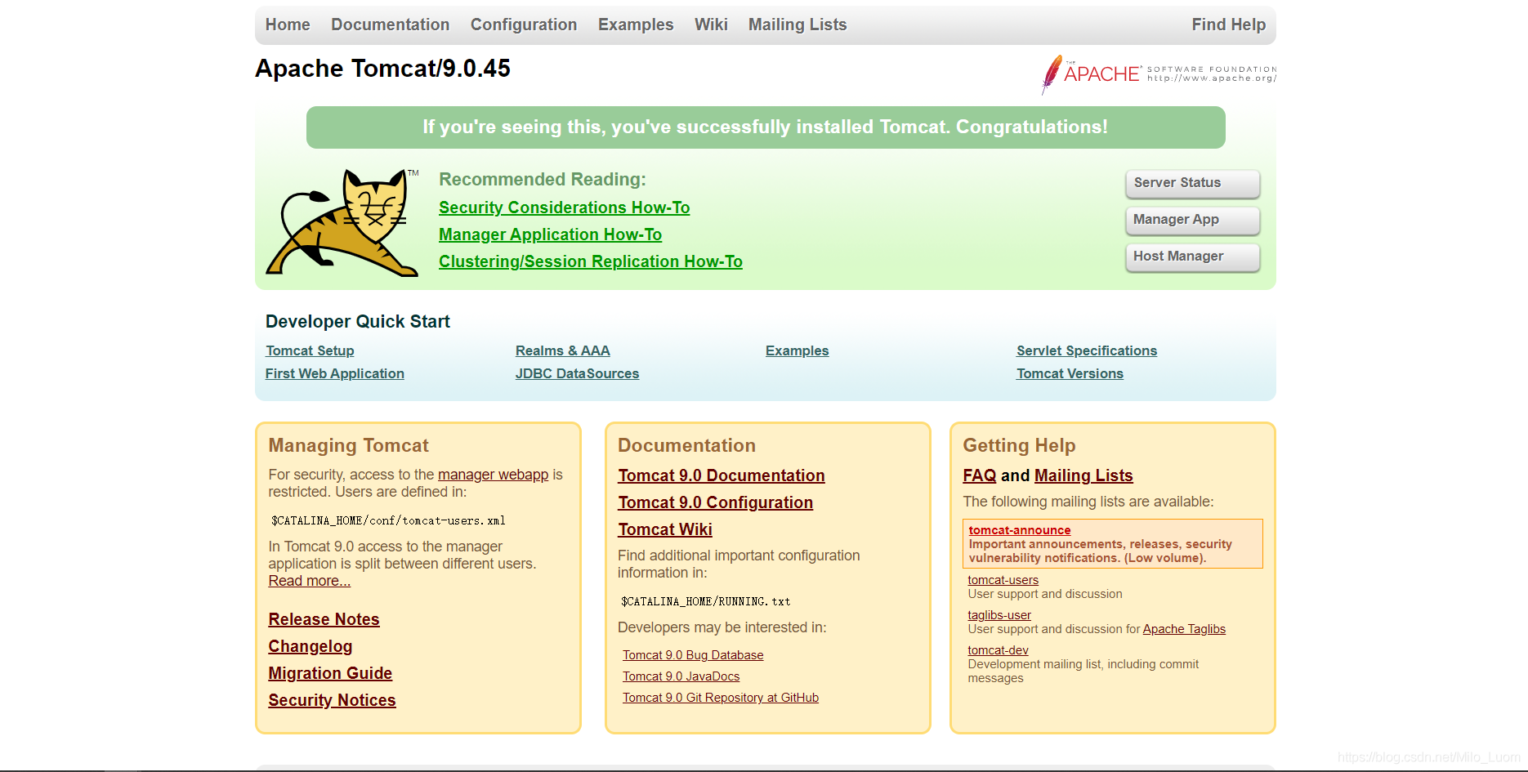
Task: Open Tomcat 9.0 Documentation link
Action: 722,475
